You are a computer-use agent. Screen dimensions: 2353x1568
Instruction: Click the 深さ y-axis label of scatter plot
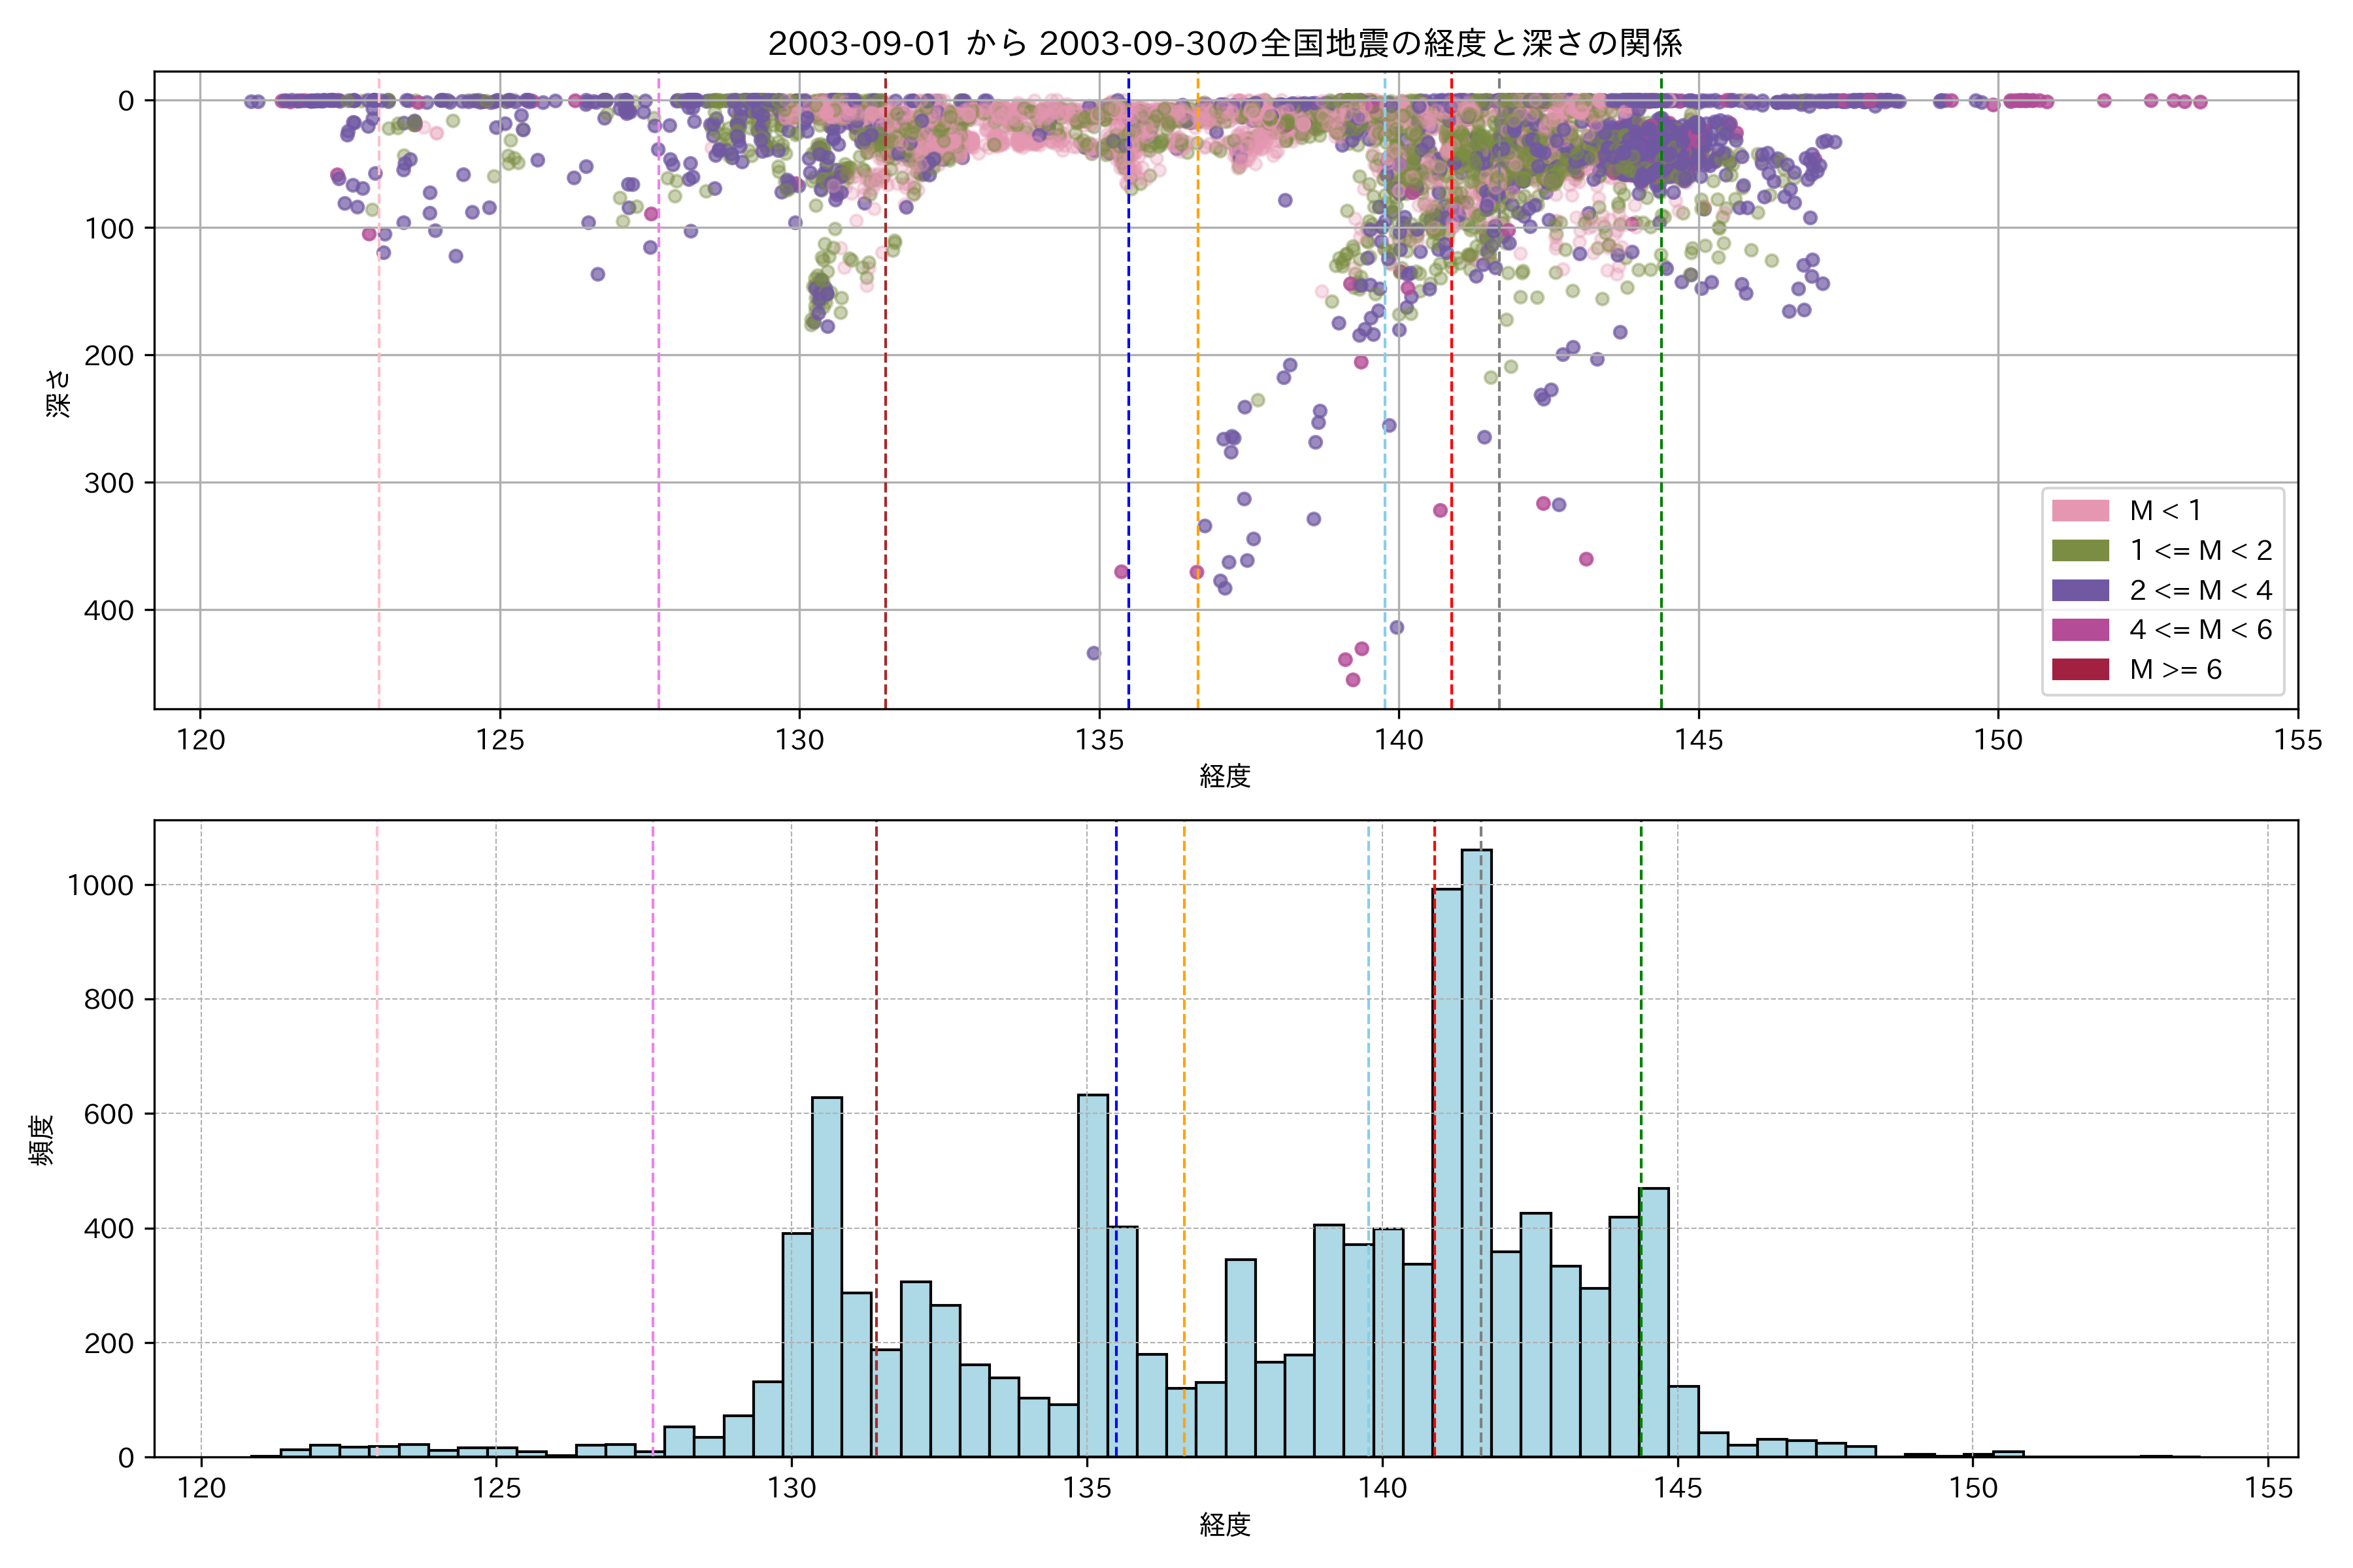tap(59, 393)
